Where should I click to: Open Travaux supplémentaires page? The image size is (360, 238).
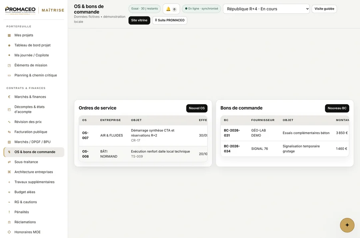pyautogui.click(x=34, y=182)
